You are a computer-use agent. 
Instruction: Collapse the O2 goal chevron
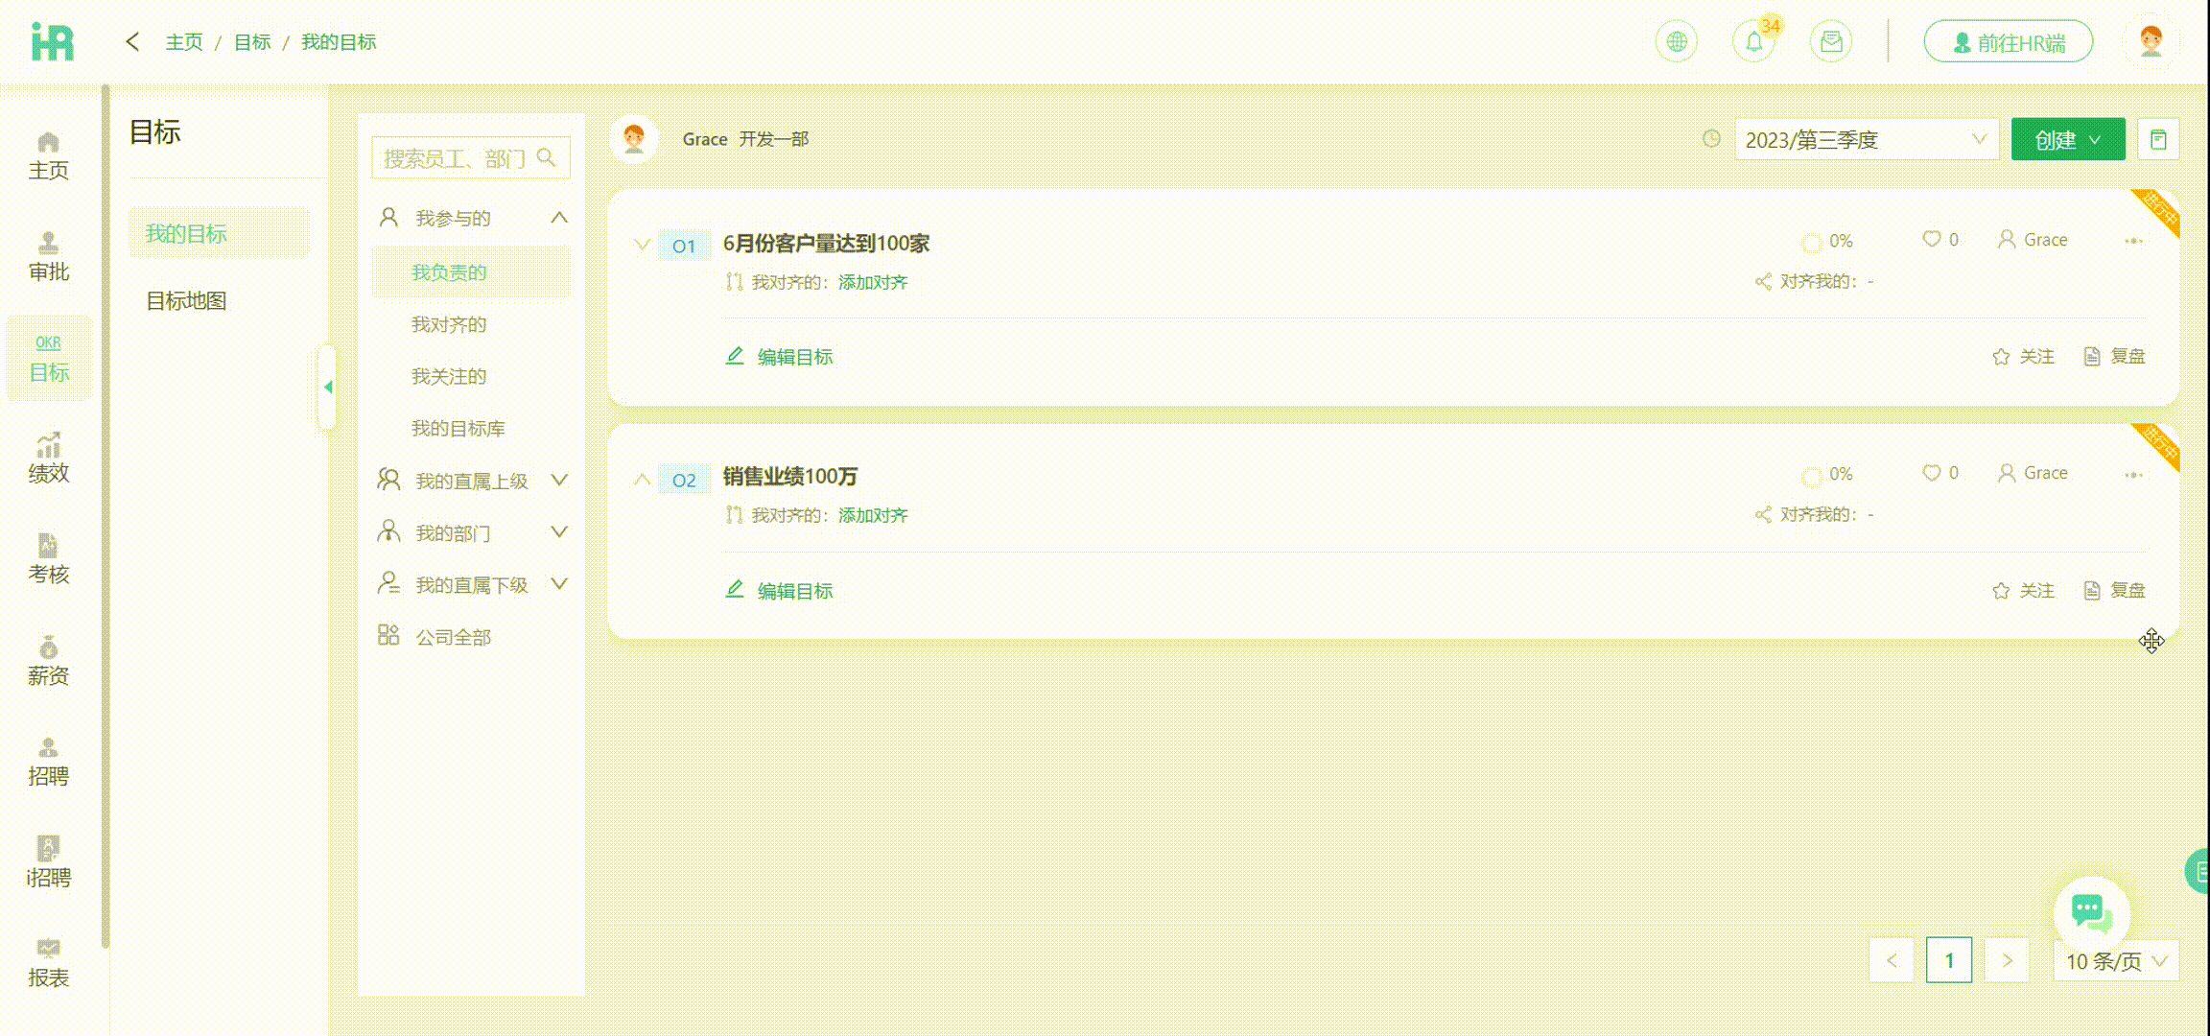[x=643, y=479]
